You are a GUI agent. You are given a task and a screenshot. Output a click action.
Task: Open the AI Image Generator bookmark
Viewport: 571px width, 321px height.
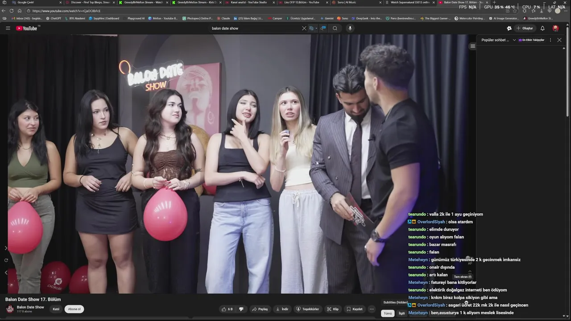(504, 18)
